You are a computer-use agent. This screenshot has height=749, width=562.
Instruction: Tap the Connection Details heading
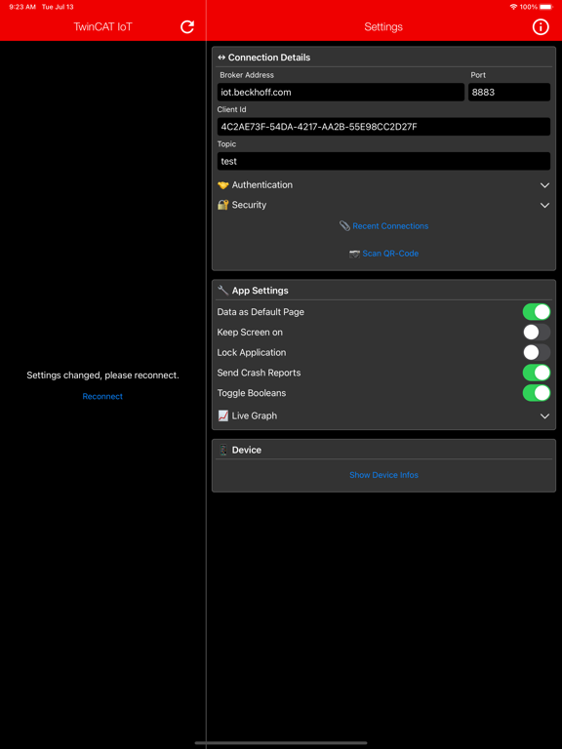(269, 58)
